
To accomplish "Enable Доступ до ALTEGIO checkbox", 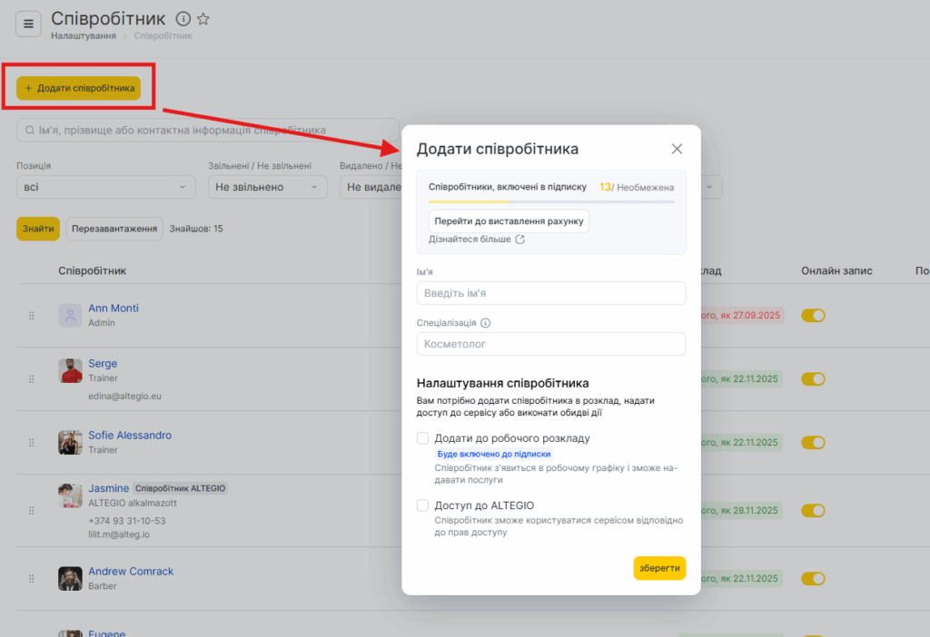I will click(422, 505).
